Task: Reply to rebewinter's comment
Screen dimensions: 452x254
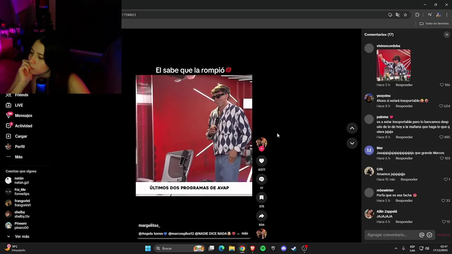Action: [x=404, y=201]
